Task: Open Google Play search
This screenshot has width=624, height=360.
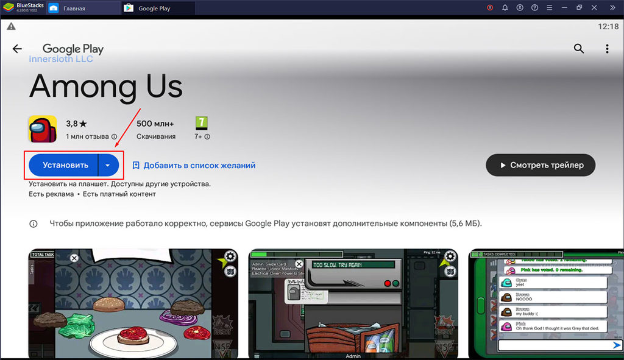Action: point(579,49)
